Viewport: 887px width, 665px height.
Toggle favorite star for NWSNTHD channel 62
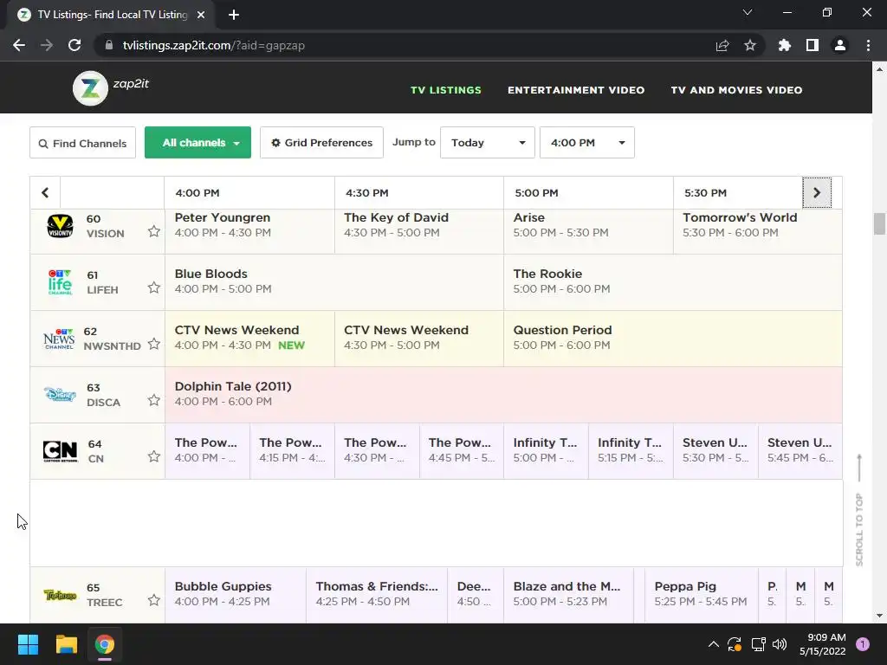154,344
